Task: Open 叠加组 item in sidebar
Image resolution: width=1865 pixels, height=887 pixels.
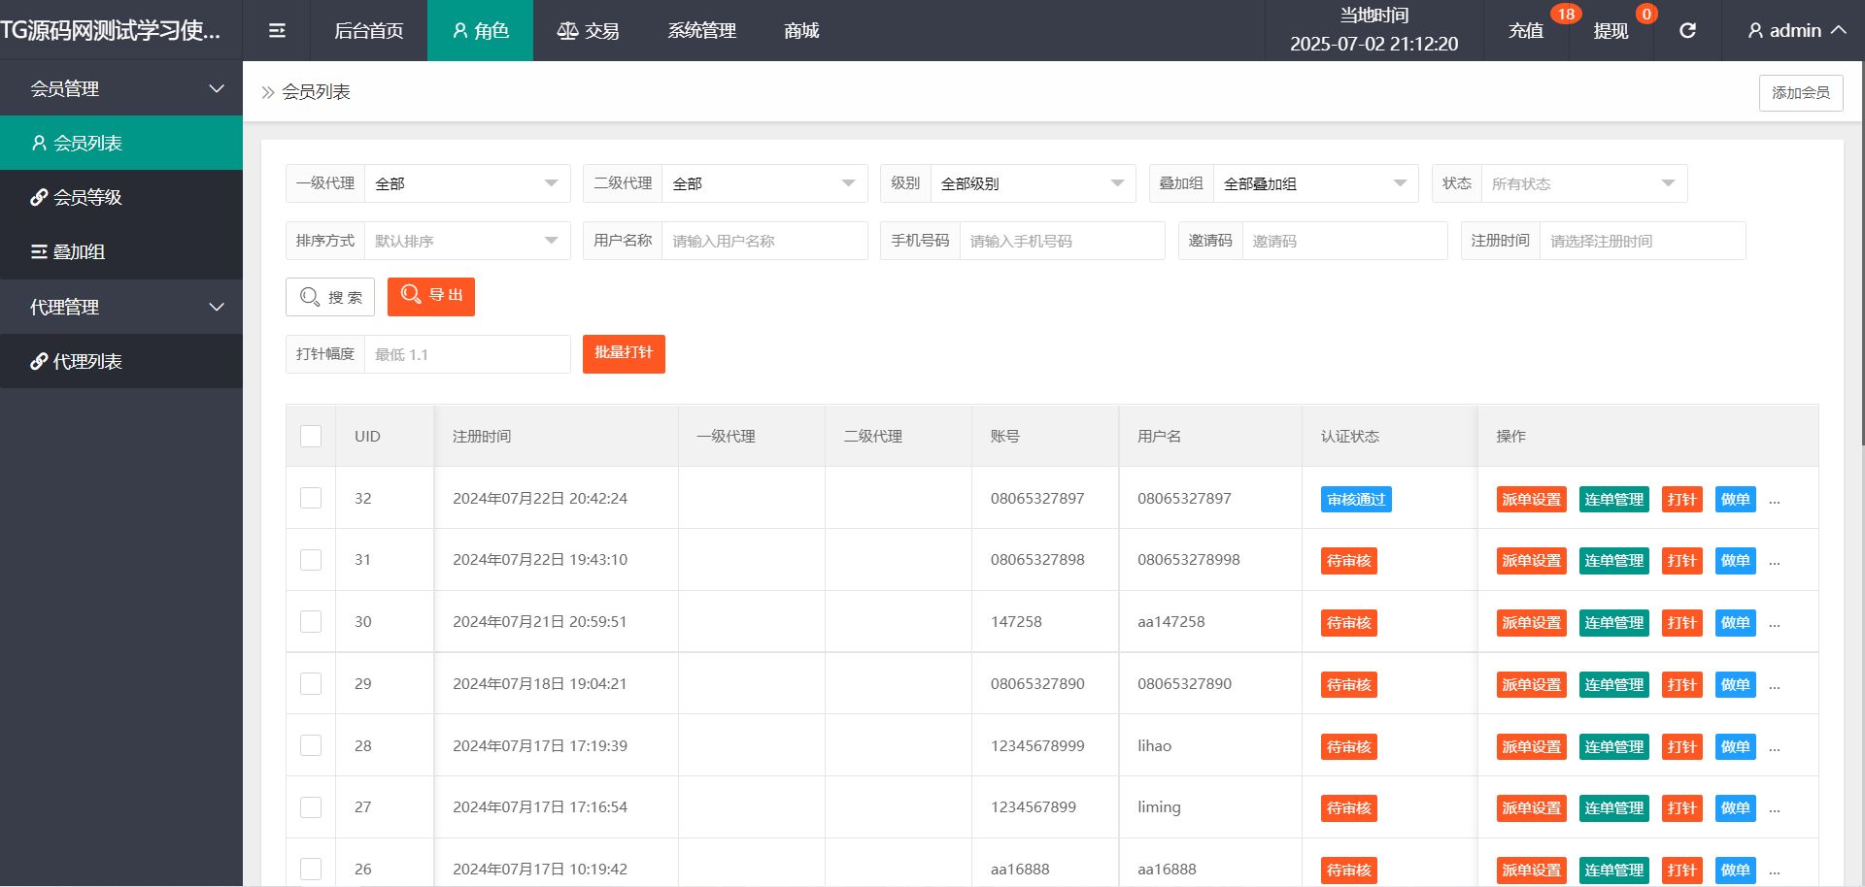Action: 78,251
